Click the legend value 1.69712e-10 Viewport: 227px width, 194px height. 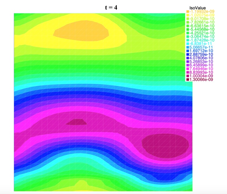pos(201,51)
